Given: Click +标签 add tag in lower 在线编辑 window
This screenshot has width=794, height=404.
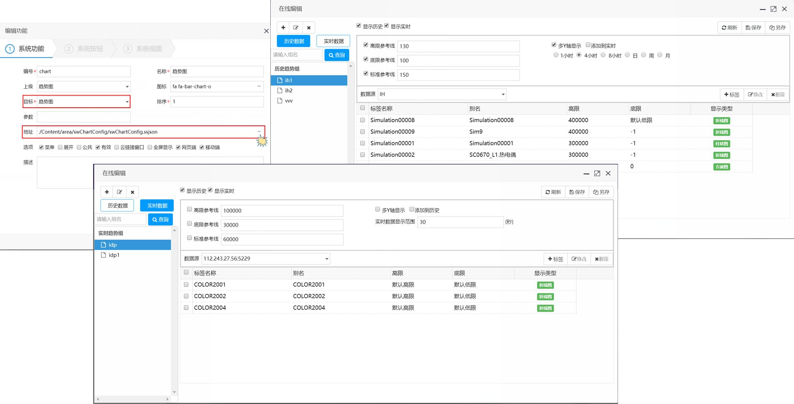Looking at the screenshot, I should [556, 259].
